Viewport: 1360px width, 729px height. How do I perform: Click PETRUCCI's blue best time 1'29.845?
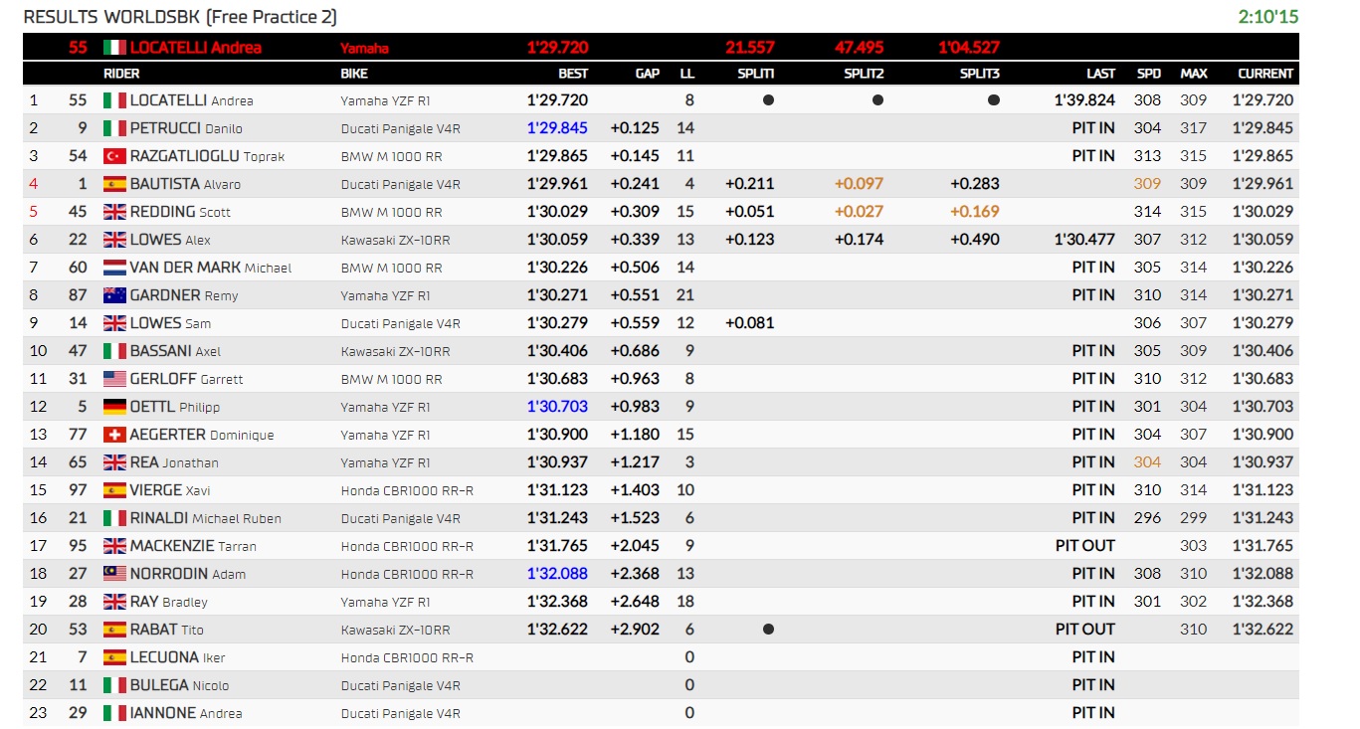click(557, 128)
